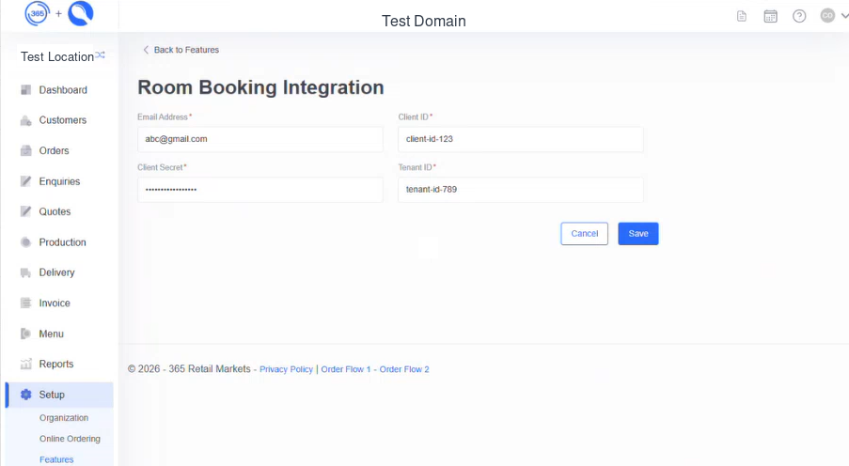This screenshot has width=849, height=466.
Task: Click the 365 logo icon
Action: [x=37, y=13]
